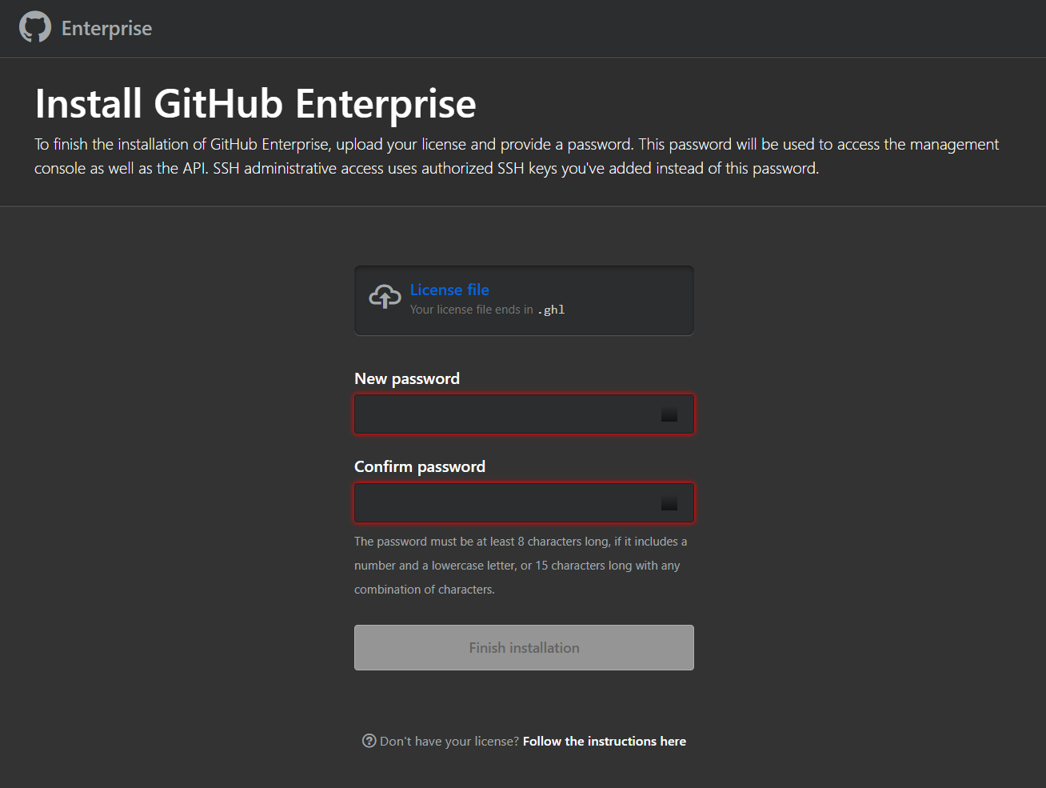The image size is (1046, 788).
Task: Click the password requirements hint text
Action: point(521,566)
